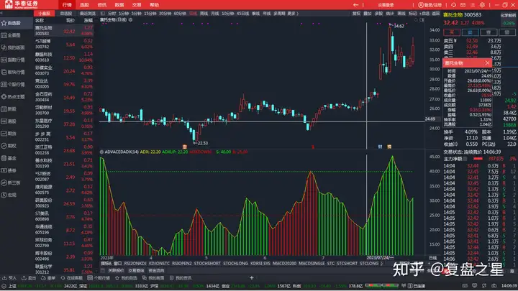Click 卖出 in the bottom toolbar
The height and width of the screenshot is (291, 518).
click(x=29, y=278)
